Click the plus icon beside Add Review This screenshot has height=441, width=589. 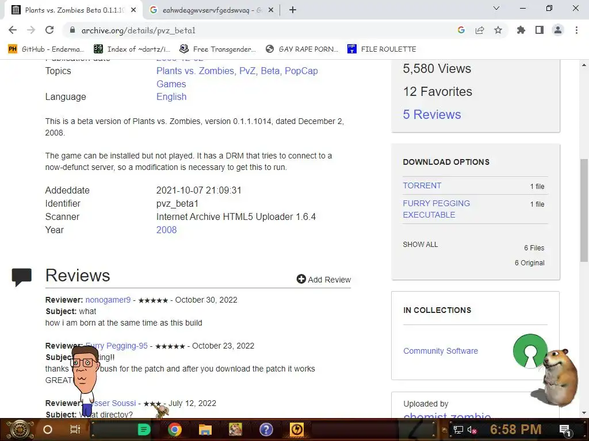tap(301, 279)
